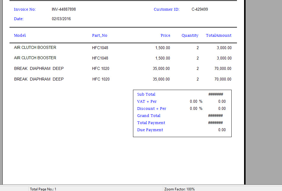The width and height of the screenshot is (282, 191).
Task: Click HFC1048 in the first item row
Action: point(100,48)
